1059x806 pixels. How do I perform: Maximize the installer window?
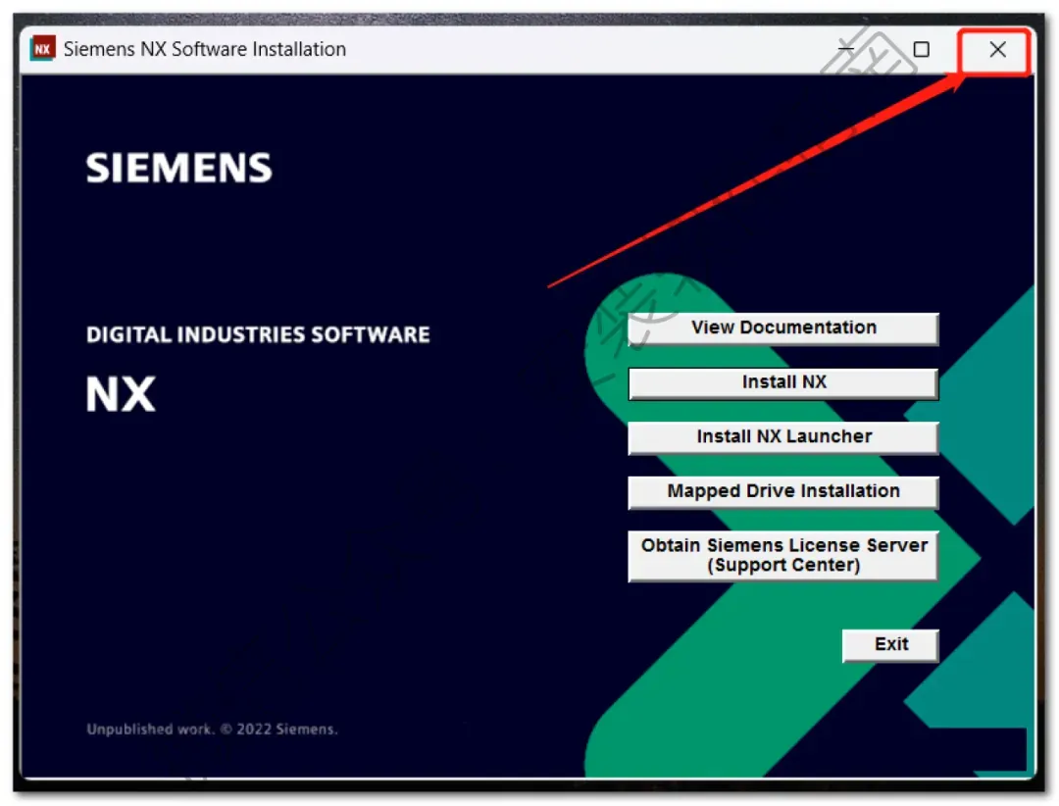(x=921, y=49)
